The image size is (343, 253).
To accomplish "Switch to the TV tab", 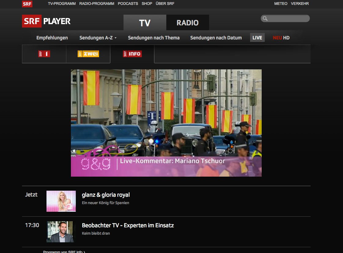I will tap(145, 23).
